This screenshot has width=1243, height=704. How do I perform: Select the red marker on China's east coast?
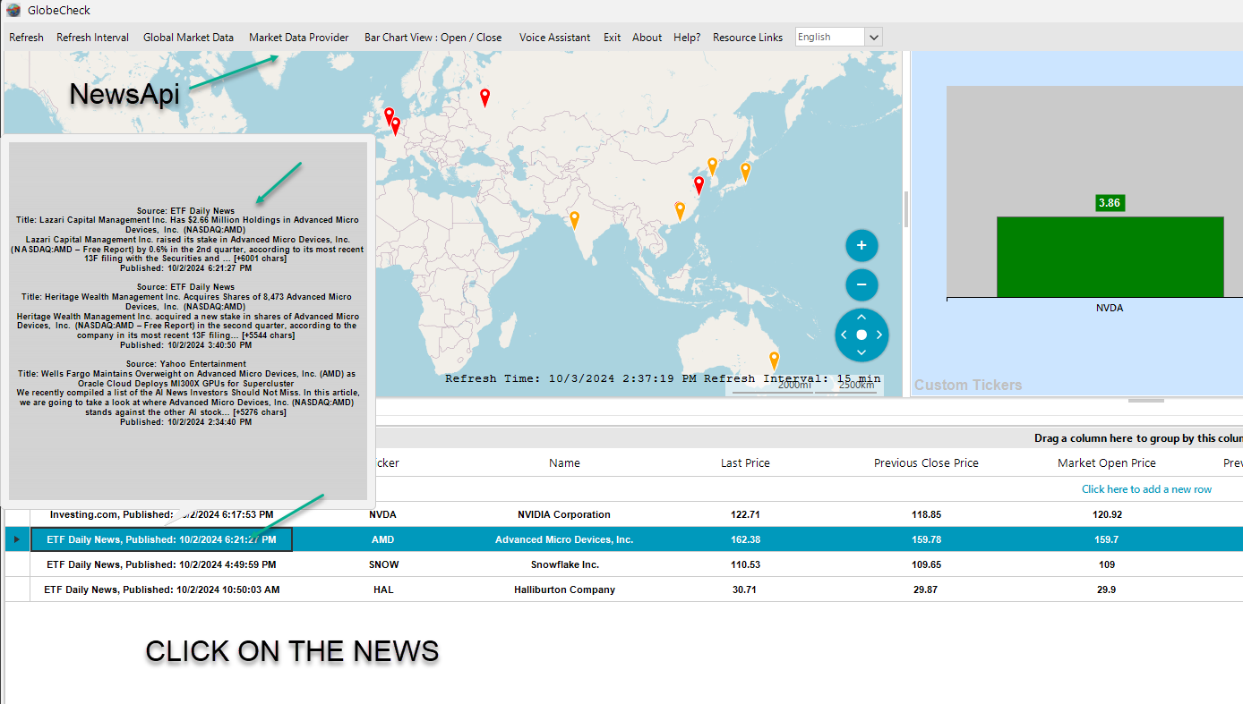click(x=699, y=185)
